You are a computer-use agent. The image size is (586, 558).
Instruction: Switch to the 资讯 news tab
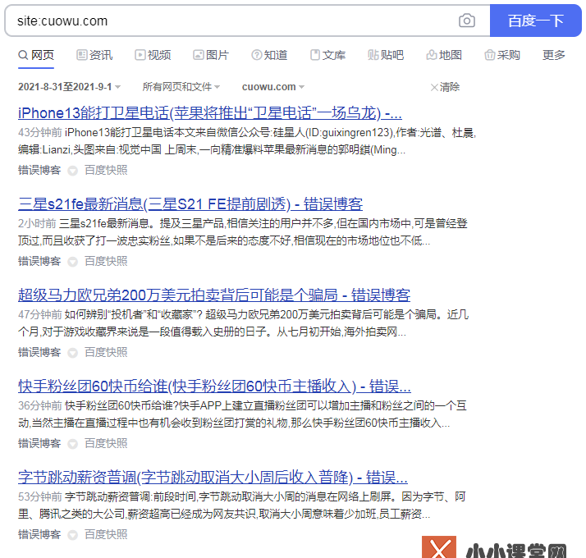click(x=94, y=55)
